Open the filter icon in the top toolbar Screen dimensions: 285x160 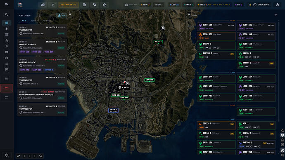pos(53,5)
